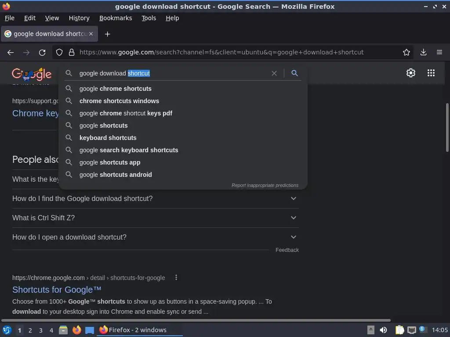Switch to workspace 1 in the taskbar
Image resolution: width=450 pixels, height=337 pixels.
[19, 330]
